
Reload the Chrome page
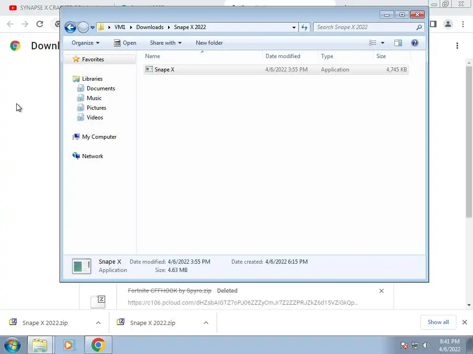pos(40,24)
